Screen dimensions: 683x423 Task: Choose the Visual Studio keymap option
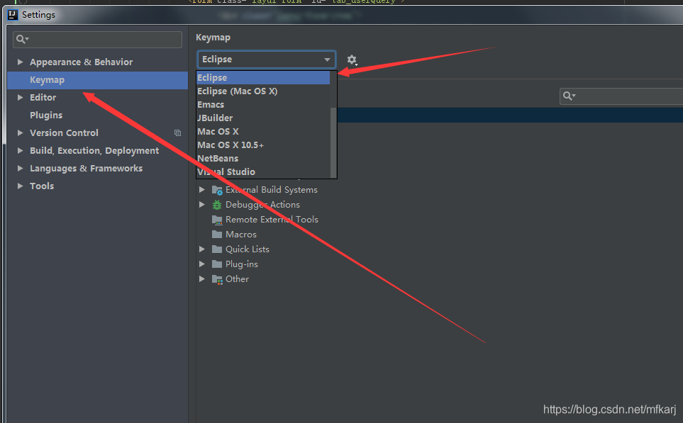(x=263, y=172)
